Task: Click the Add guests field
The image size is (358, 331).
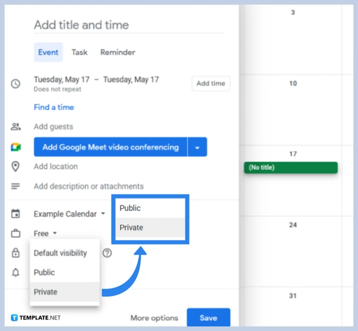Action: 53,126
